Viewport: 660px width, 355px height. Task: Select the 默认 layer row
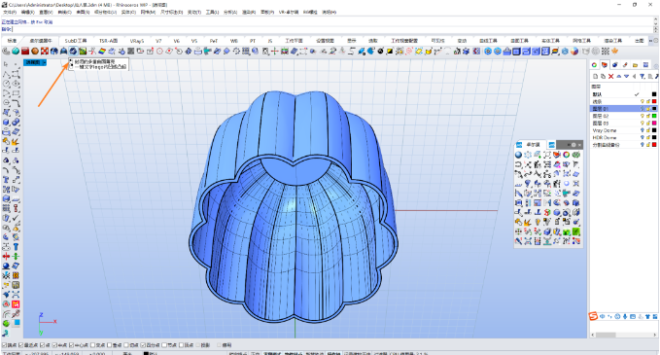[623, 94]
